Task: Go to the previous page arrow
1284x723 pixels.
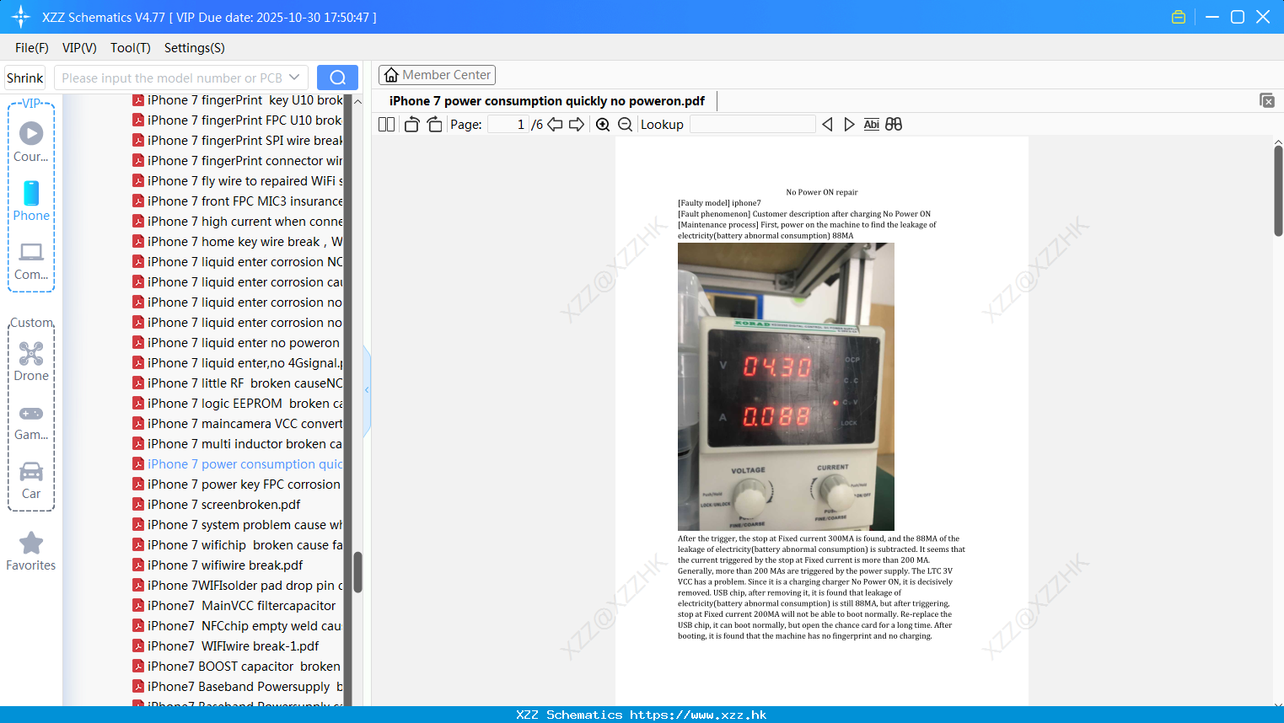Action: click(x=555, y=125)
